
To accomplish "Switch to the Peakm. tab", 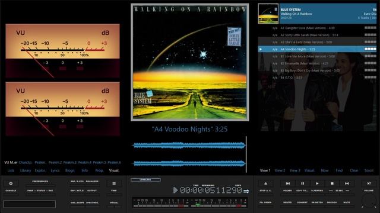I will 40,163.
